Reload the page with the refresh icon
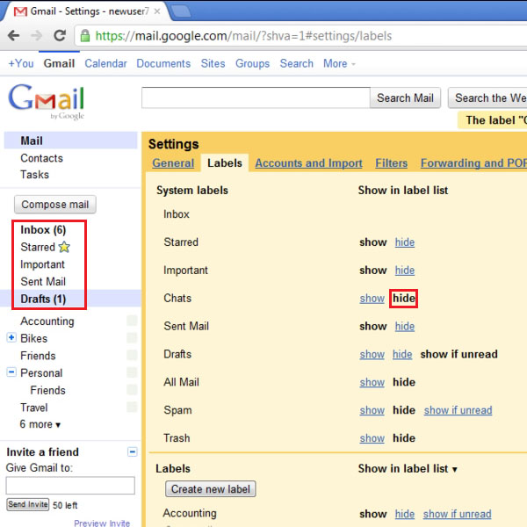This screenshot has width=527, height=527. [x=60, y=35]
